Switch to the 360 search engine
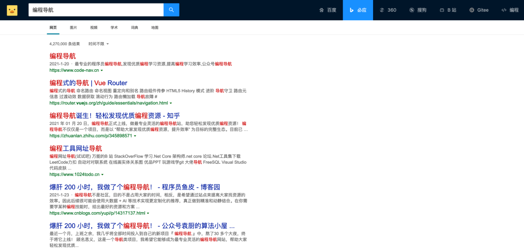Viewport: 524px width, 249px height. [x=388, y=10]
